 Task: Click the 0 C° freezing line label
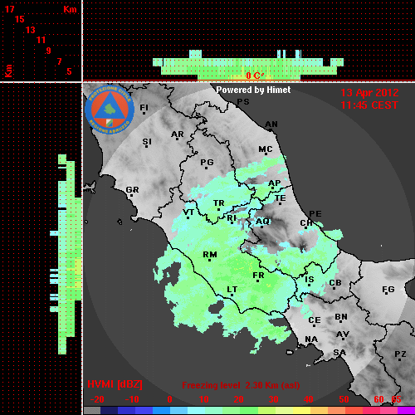(255, 76)
